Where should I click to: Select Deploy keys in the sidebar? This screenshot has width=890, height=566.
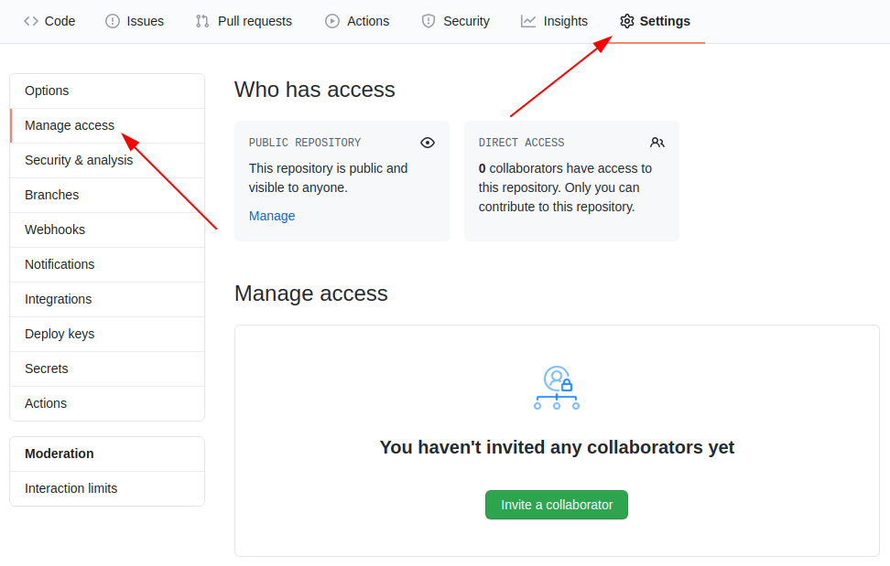pos(60,334)
